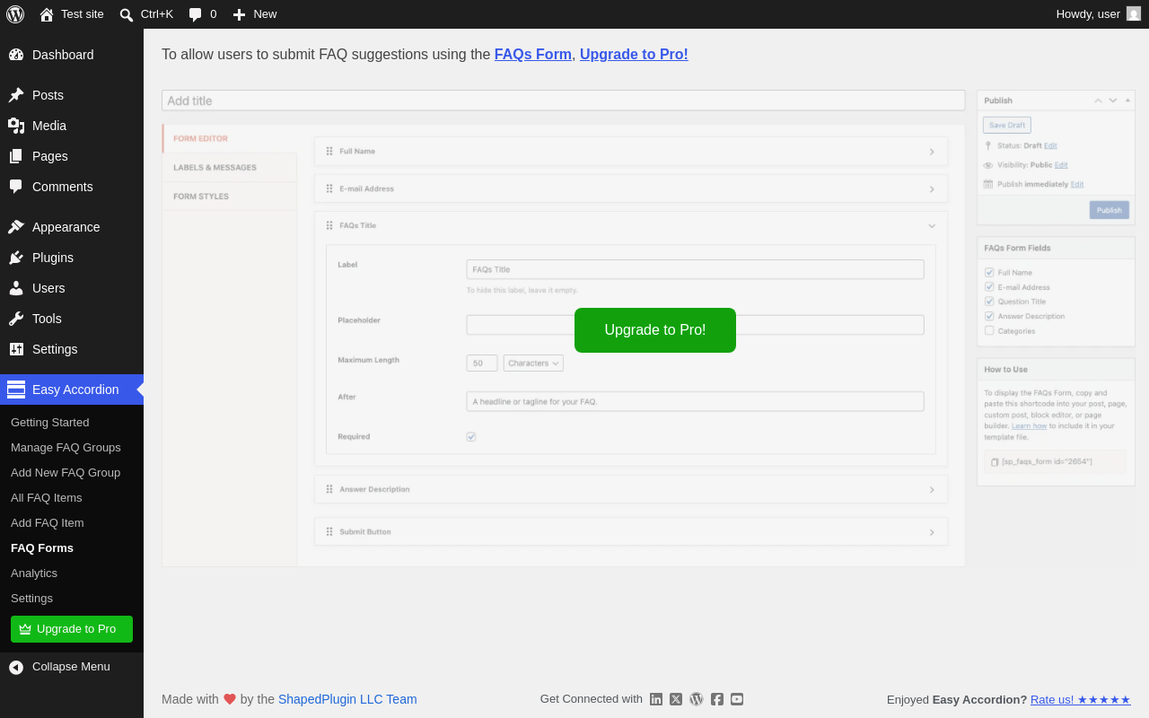Screen dimensions: 1149x718
Task: Open the FAQs Form link in the notice
Action: pyautogui.click(x=533, y=55)
